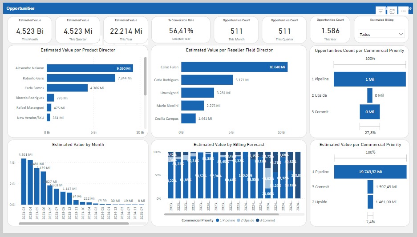Click the Opportunities page title
Image resolution: width=417 pixels, height=237 pixels.
tap(20, 8)
